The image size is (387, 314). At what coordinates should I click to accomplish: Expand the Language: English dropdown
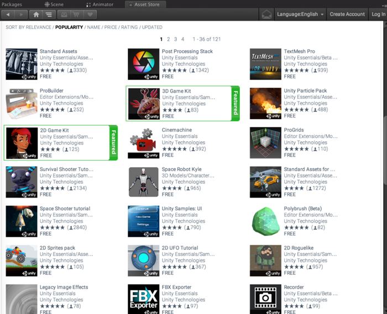[301, 14]
